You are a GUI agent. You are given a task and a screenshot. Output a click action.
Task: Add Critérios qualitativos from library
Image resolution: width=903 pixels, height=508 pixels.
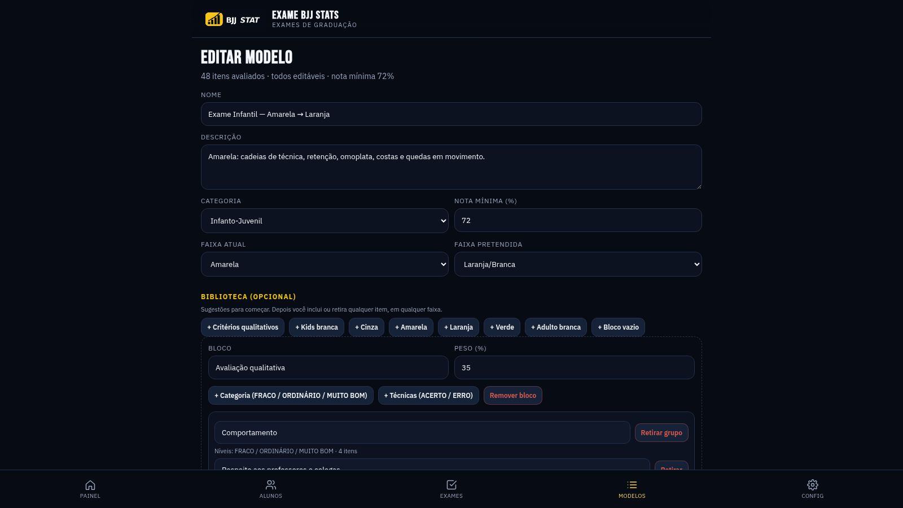tap(243, 327)
